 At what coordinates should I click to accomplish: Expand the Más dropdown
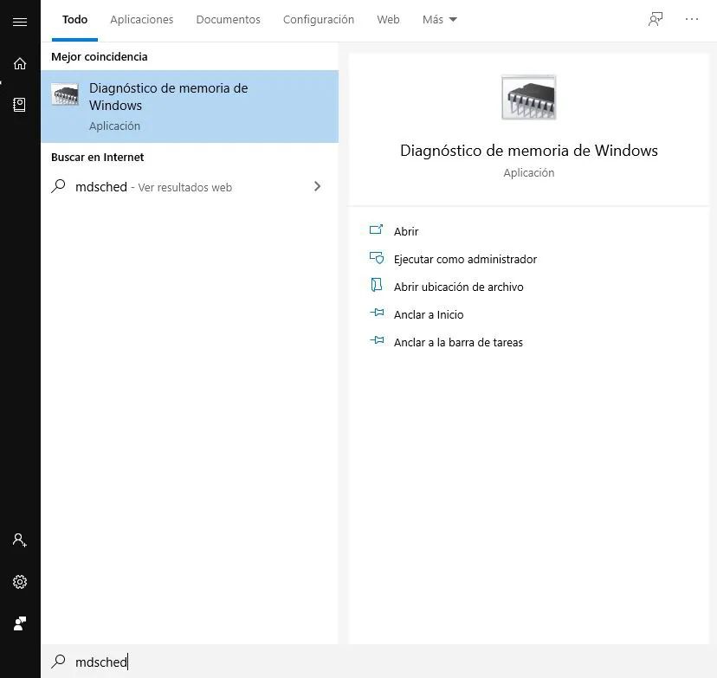(x=439, y=20)
